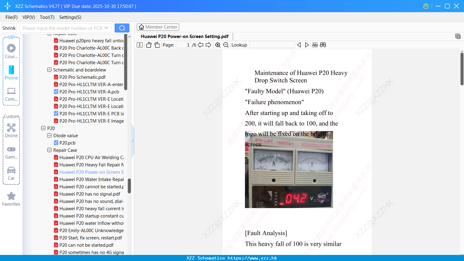Viewport: 464px width, 261px height.
Task: Open Favorites star in sidebar
Action: (11, 199)
